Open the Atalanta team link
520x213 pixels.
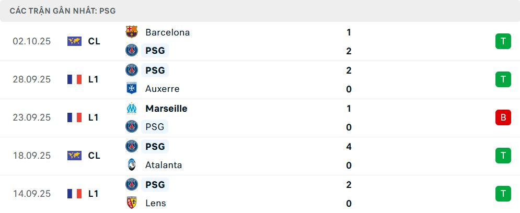[x=164, y=165]
